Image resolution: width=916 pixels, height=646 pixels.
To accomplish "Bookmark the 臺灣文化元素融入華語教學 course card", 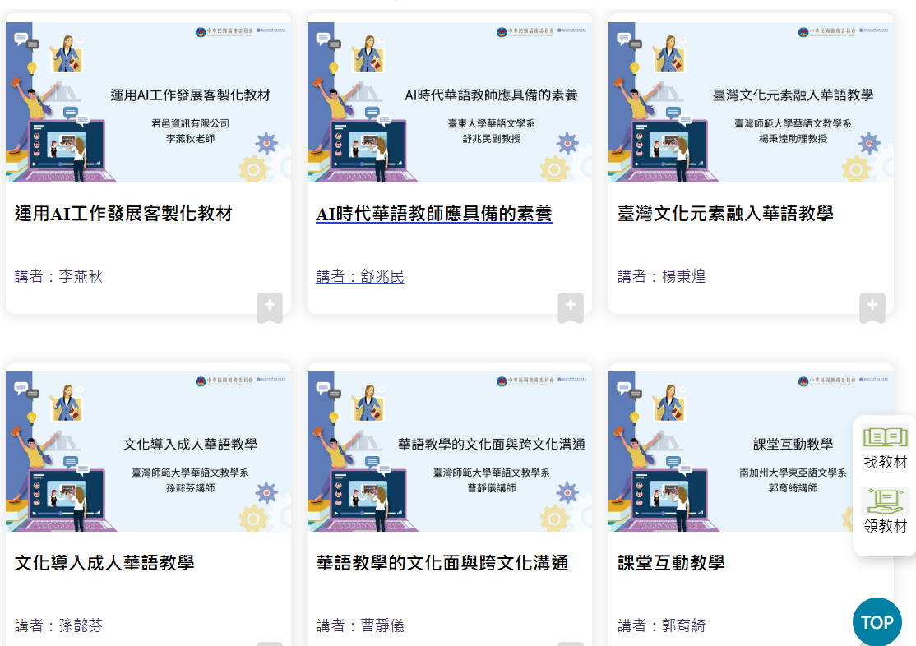I will click(872, 307).
